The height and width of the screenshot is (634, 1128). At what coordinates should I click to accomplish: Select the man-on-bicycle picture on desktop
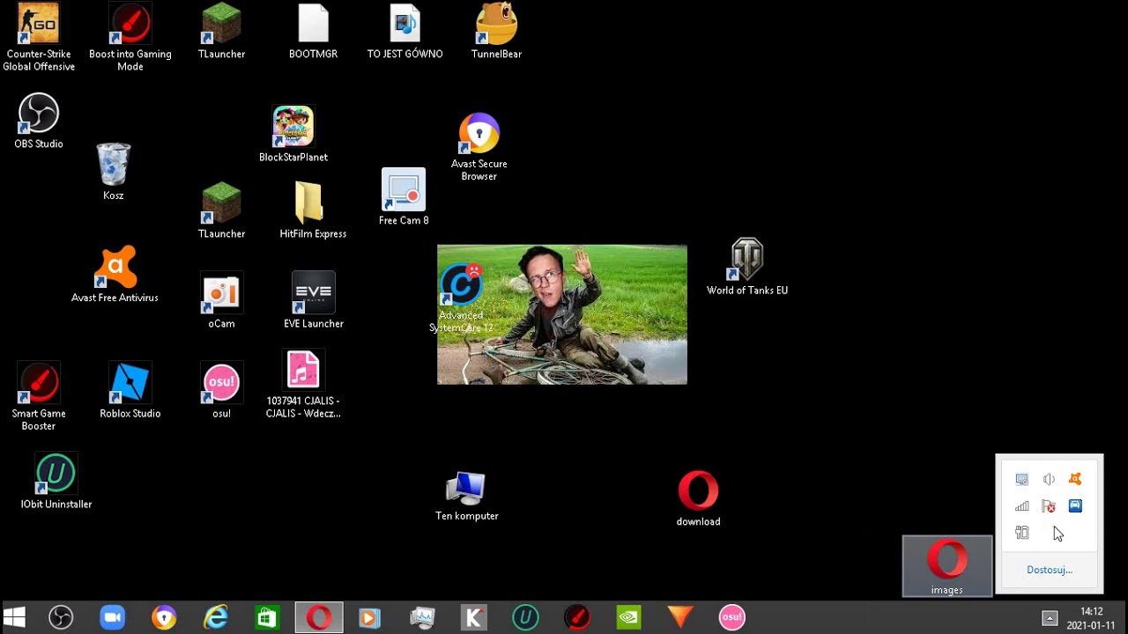pyautogui.click(x=562, y=314)
